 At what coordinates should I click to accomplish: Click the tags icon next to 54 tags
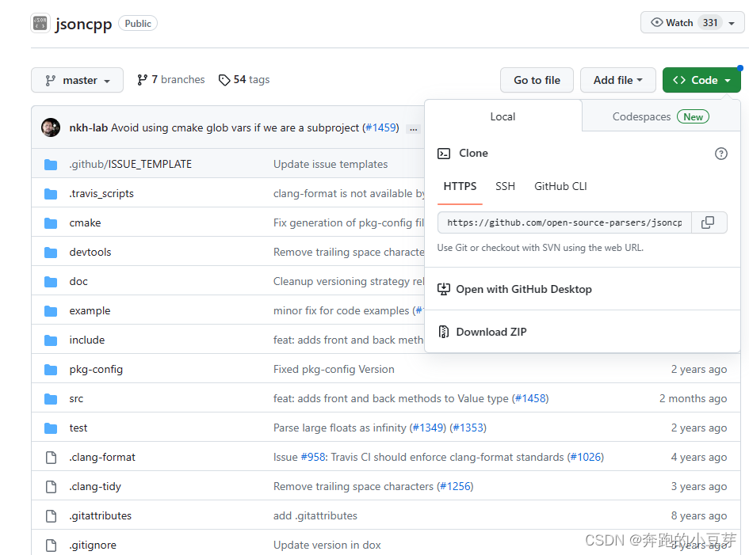224,79
